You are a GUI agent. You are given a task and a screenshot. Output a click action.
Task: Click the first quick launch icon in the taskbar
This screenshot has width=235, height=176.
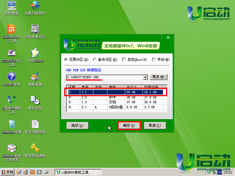coord(19,172)
